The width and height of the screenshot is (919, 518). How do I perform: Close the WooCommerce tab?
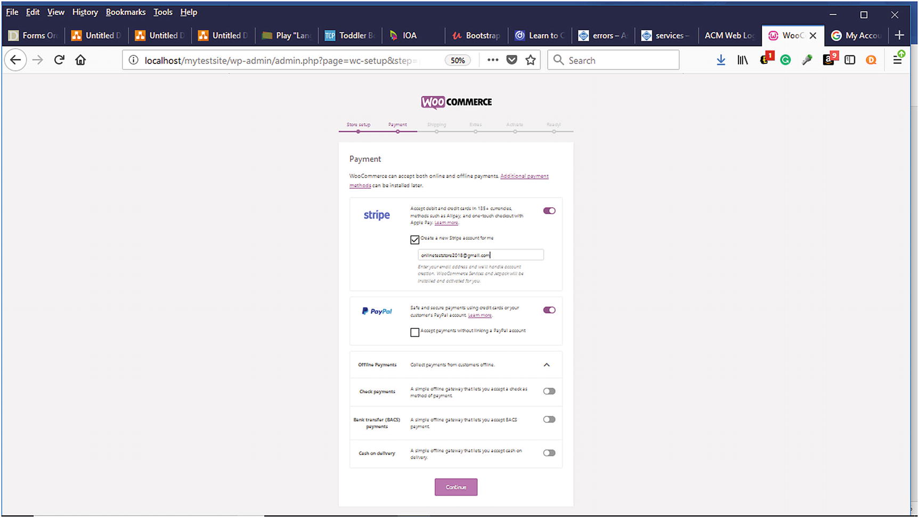[x=813, y=36]
